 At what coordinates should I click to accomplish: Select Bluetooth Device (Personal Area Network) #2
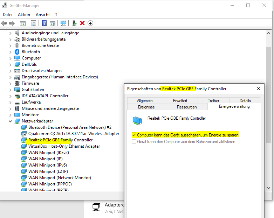[x=70, y=127]
